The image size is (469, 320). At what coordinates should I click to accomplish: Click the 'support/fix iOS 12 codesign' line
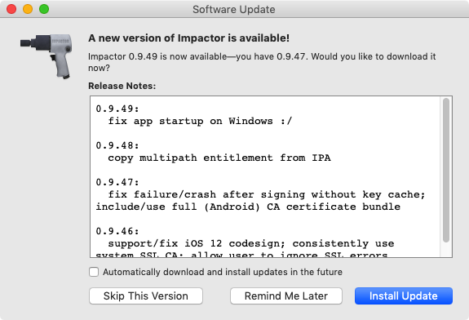coord(251,243)
